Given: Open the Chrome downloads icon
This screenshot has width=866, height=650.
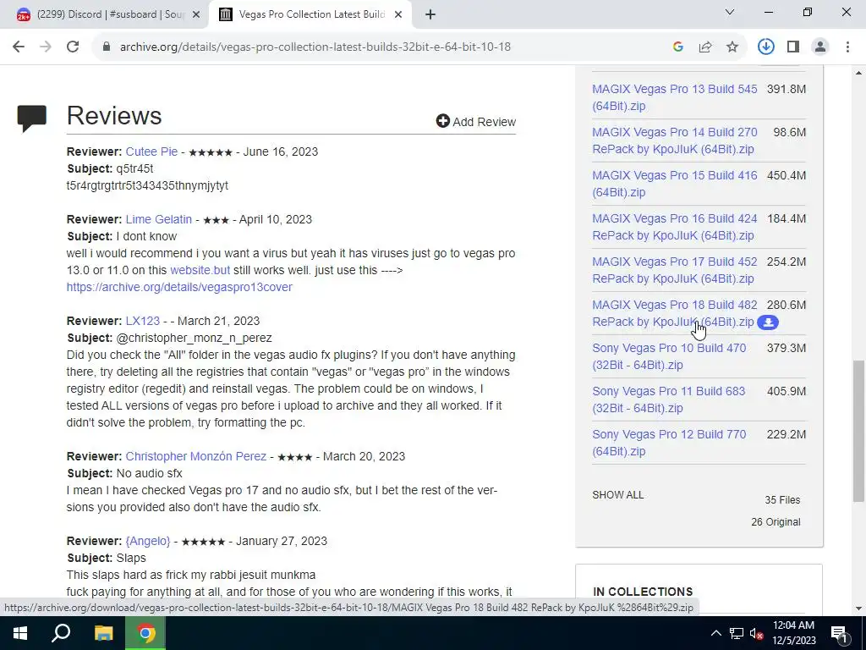Looking at the screenshot, I should 766,47.
